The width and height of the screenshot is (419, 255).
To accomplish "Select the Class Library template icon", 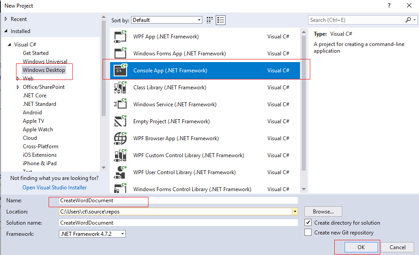I will coord(120,88).
